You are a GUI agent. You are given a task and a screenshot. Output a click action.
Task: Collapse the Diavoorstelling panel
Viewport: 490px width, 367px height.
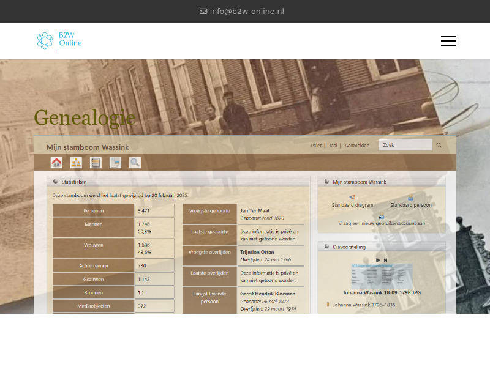point(326,247)
